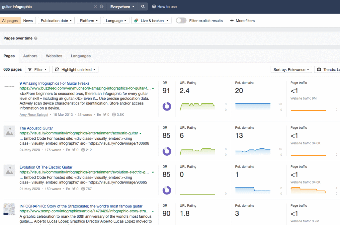Screen dimensions: 340x225
Task: Toggle the Filter explicit results switch
Action: tap(181, 21)
